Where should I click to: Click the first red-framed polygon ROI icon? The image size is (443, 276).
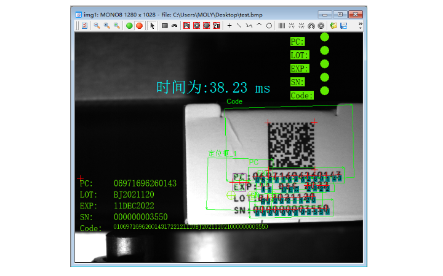coord(187,26)
